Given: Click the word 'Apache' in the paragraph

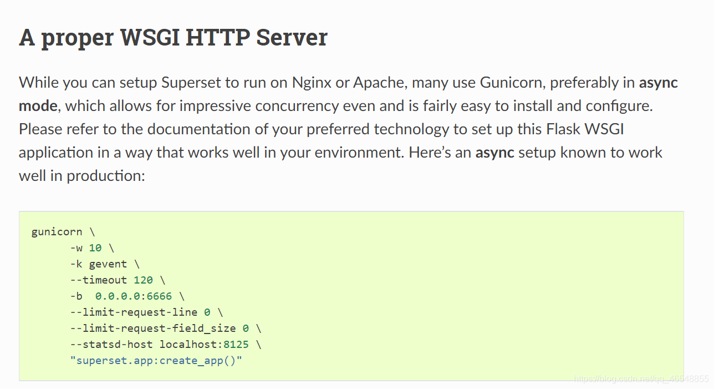Looking at the screenshot, I should (x=379, y=83).
